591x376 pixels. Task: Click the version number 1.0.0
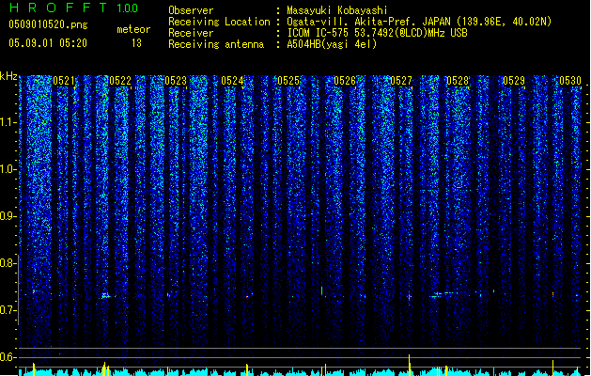click(x=128, y=8)
